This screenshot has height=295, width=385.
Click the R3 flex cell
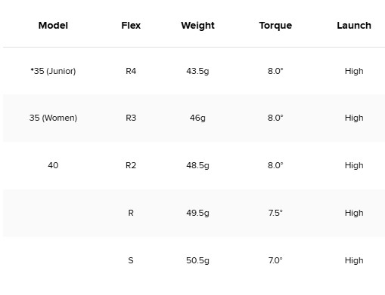(x=131, y=118)
